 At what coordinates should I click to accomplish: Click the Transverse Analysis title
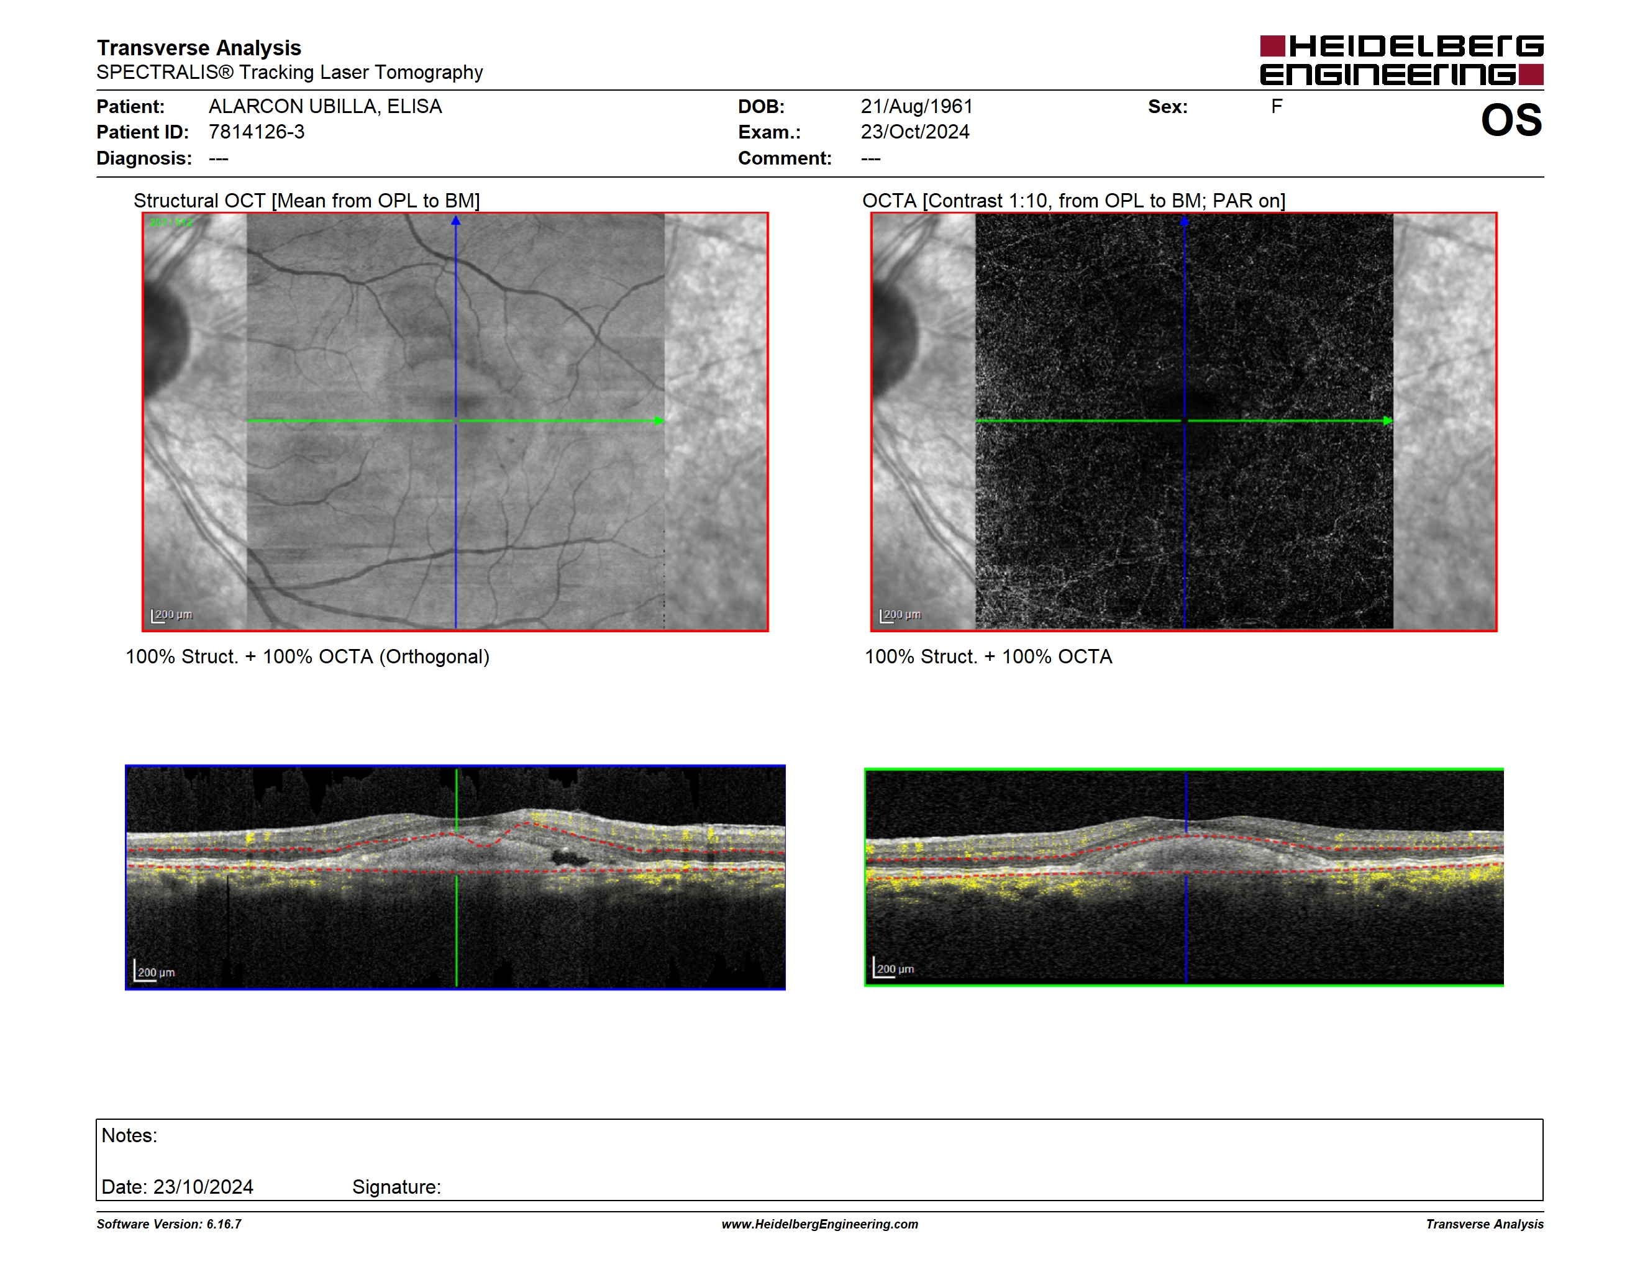199,47
